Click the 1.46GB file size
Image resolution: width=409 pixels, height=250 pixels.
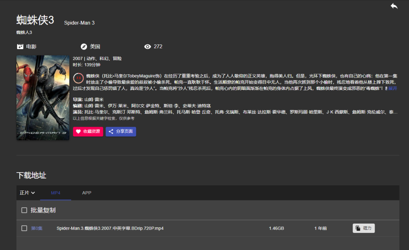click(x=276, y=228)
